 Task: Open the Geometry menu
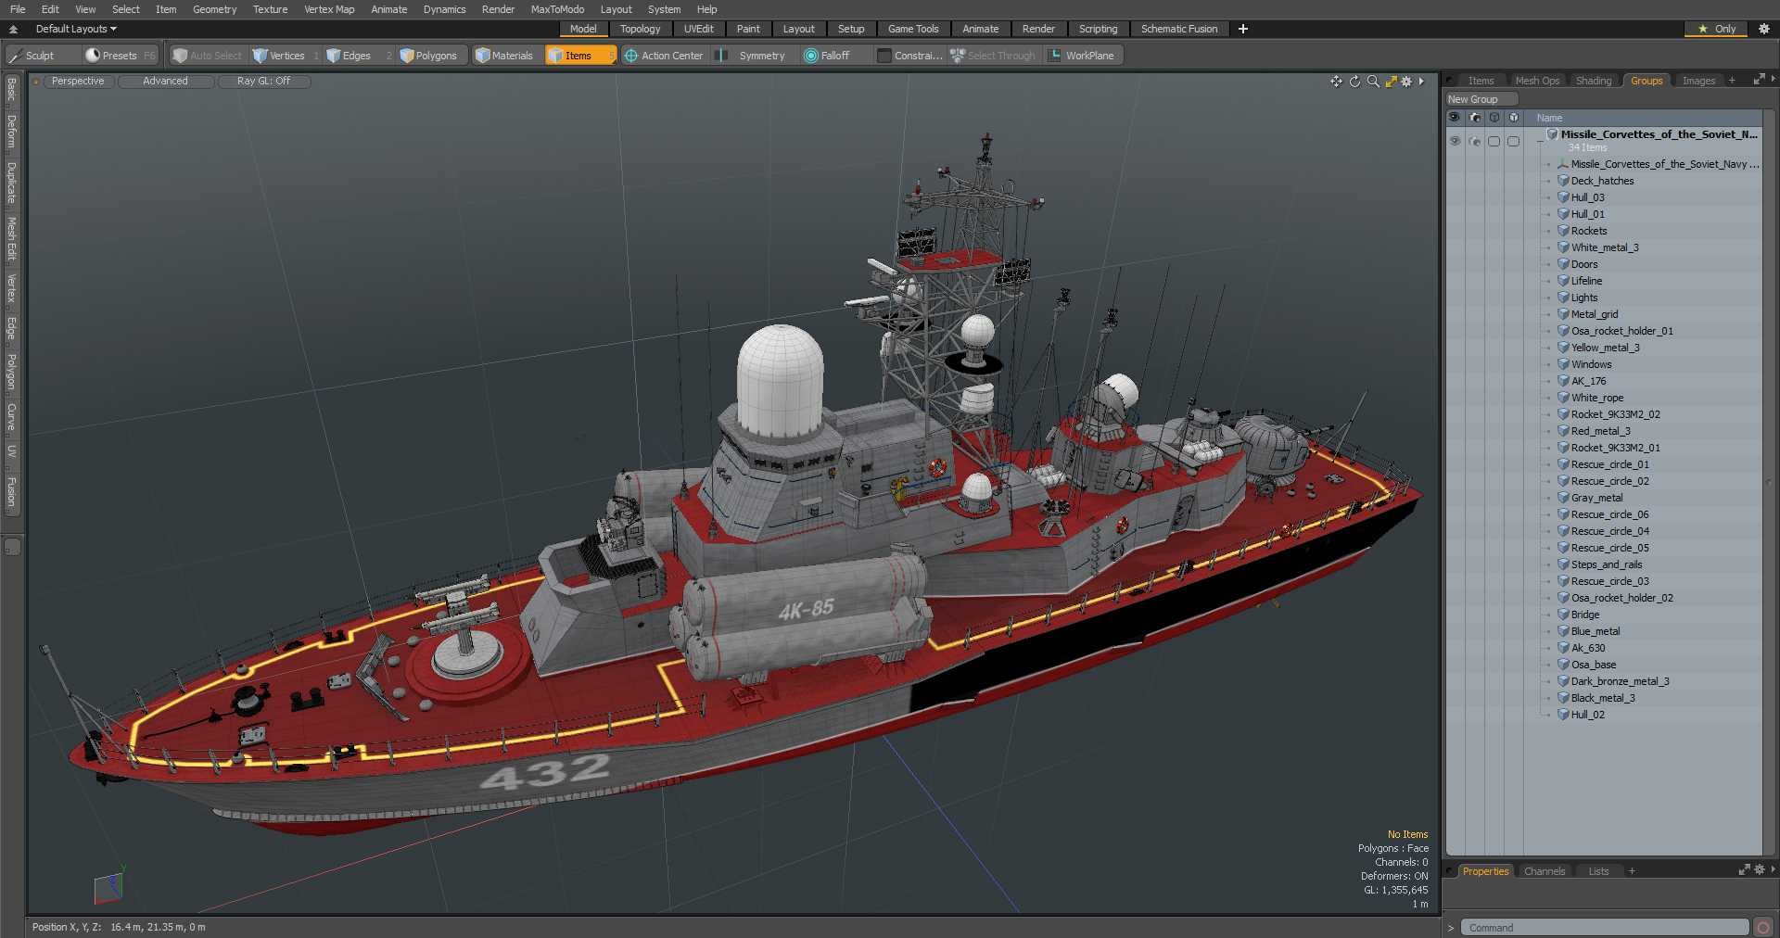coord(214,9)
